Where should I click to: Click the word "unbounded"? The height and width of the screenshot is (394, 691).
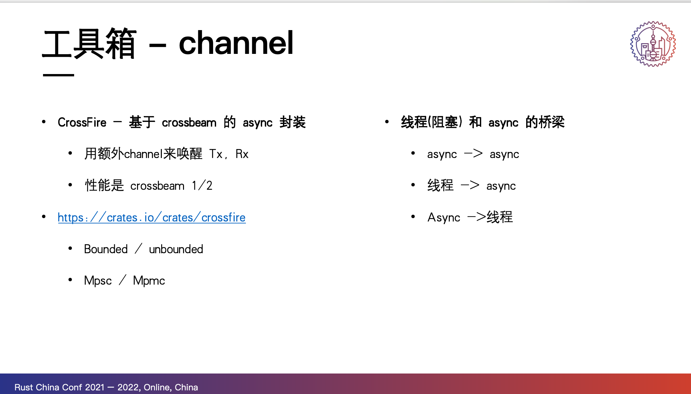coord(176,249)
